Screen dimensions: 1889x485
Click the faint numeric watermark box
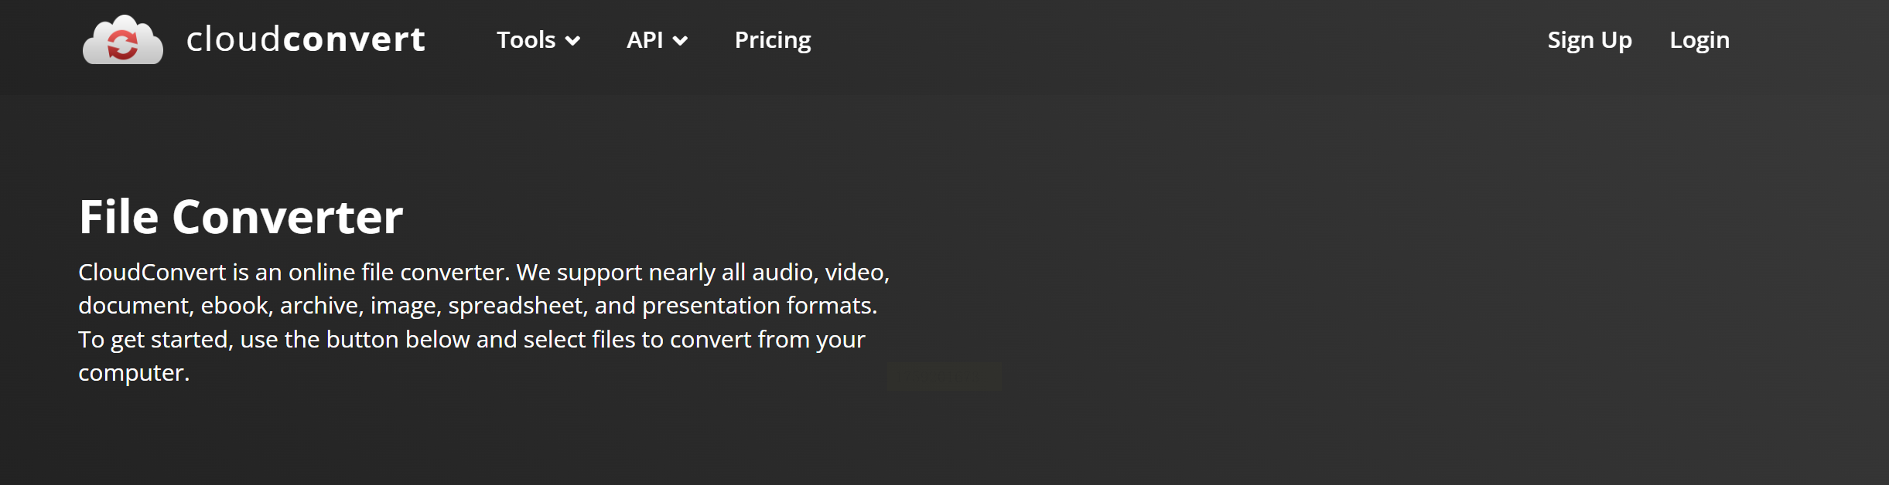944,377
